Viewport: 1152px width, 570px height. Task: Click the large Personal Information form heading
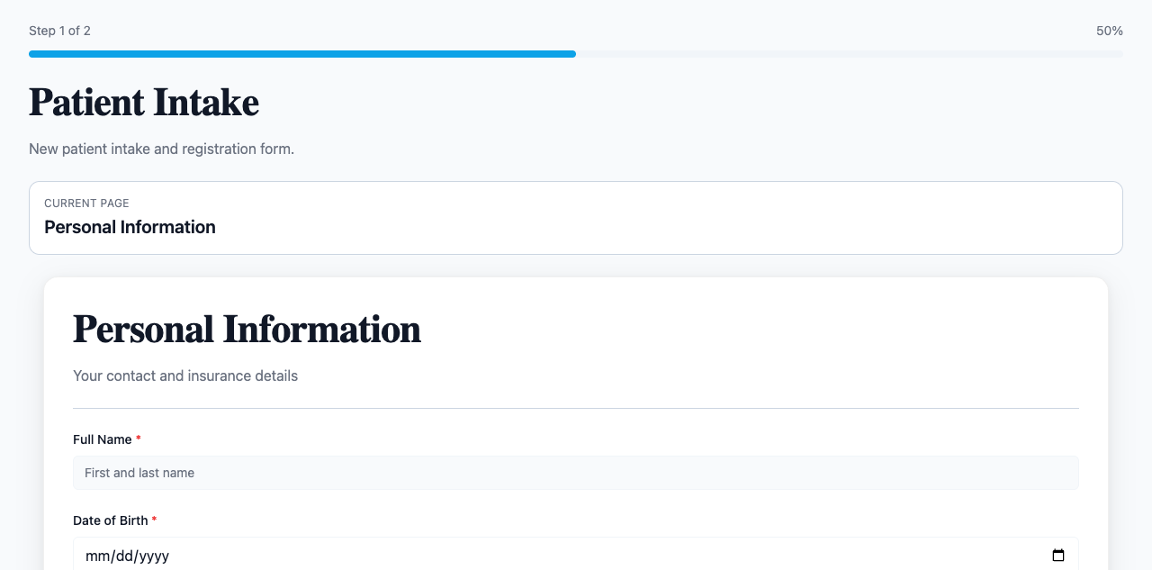(247, 330)
